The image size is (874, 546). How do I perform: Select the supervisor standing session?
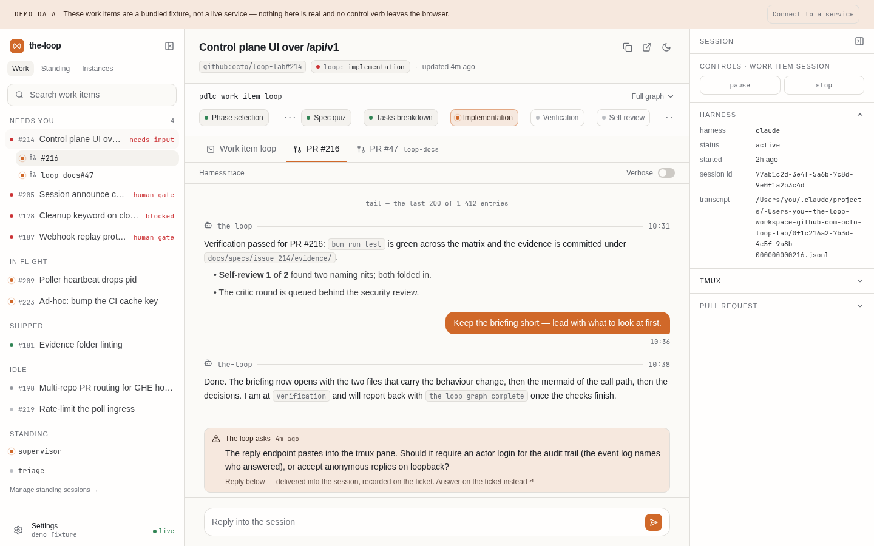[92, 451]
